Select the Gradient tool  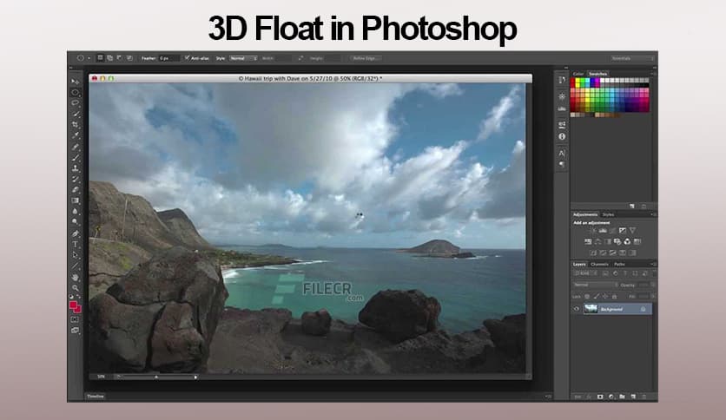75,200
